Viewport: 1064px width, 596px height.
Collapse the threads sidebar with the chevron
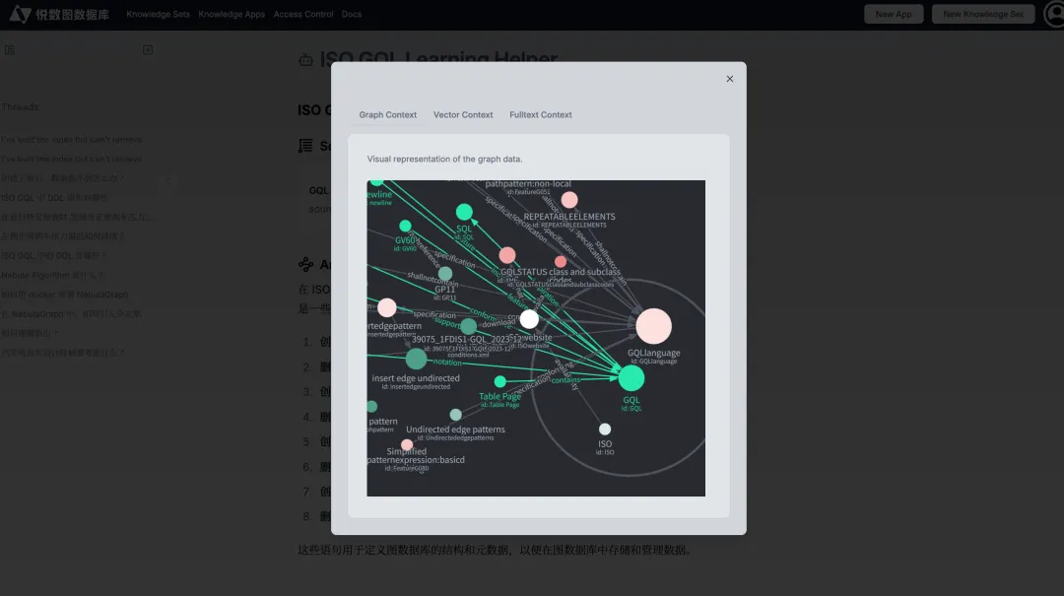click(166, 180)
